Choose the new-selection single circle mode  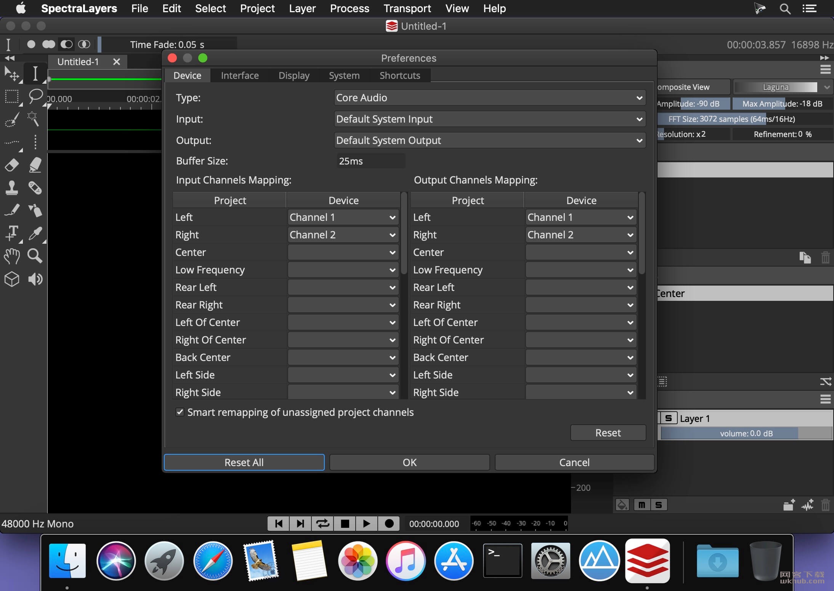[31, 44]
